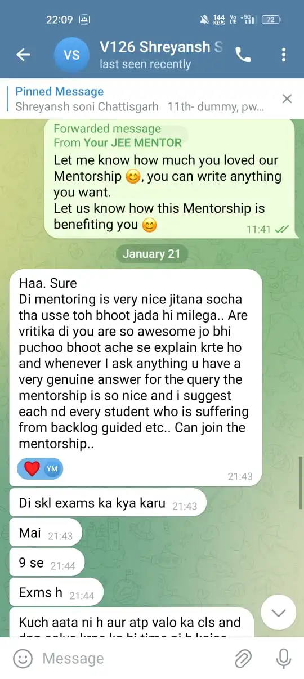Tap the January 21 date label

click(x=151, y=254)
